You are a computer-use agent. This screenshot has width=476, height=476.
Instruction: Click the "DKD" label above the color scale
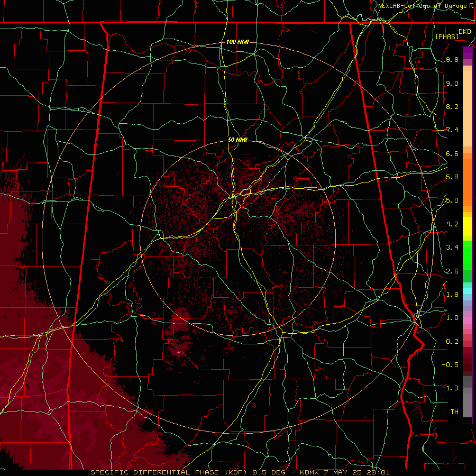coord(464,32)
